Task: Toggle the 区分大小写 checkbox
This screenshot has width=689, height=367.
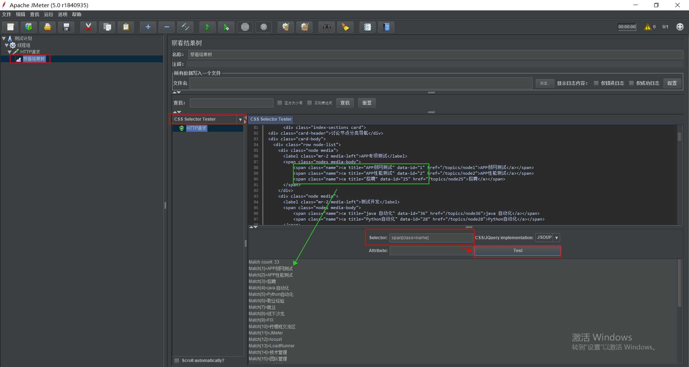Action: click(x=280, y=103)
